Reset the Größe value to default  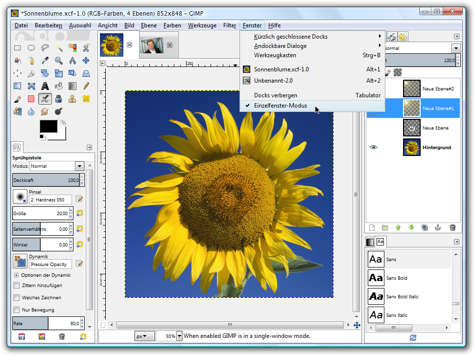coord(80,213)
